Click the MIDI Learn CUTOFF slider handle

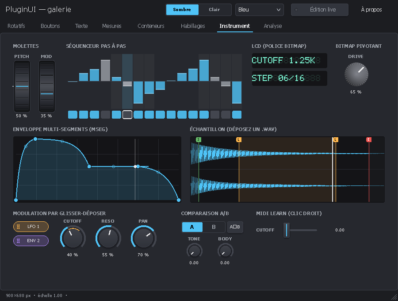(x=286, y=230)
